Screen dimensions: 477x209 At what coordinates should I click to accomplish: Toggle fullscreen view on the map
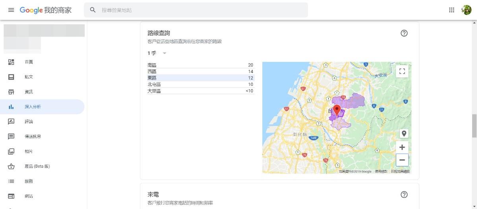click(402, 71)
